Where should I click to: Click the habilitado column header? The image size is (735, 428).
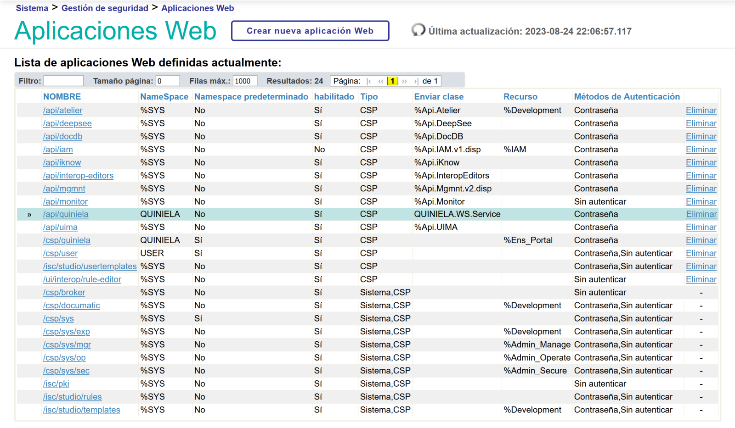coord(334,97)
